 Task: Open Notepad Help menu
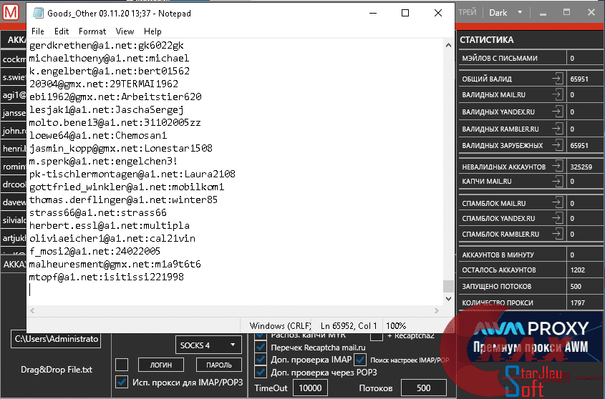coord(153,31)
